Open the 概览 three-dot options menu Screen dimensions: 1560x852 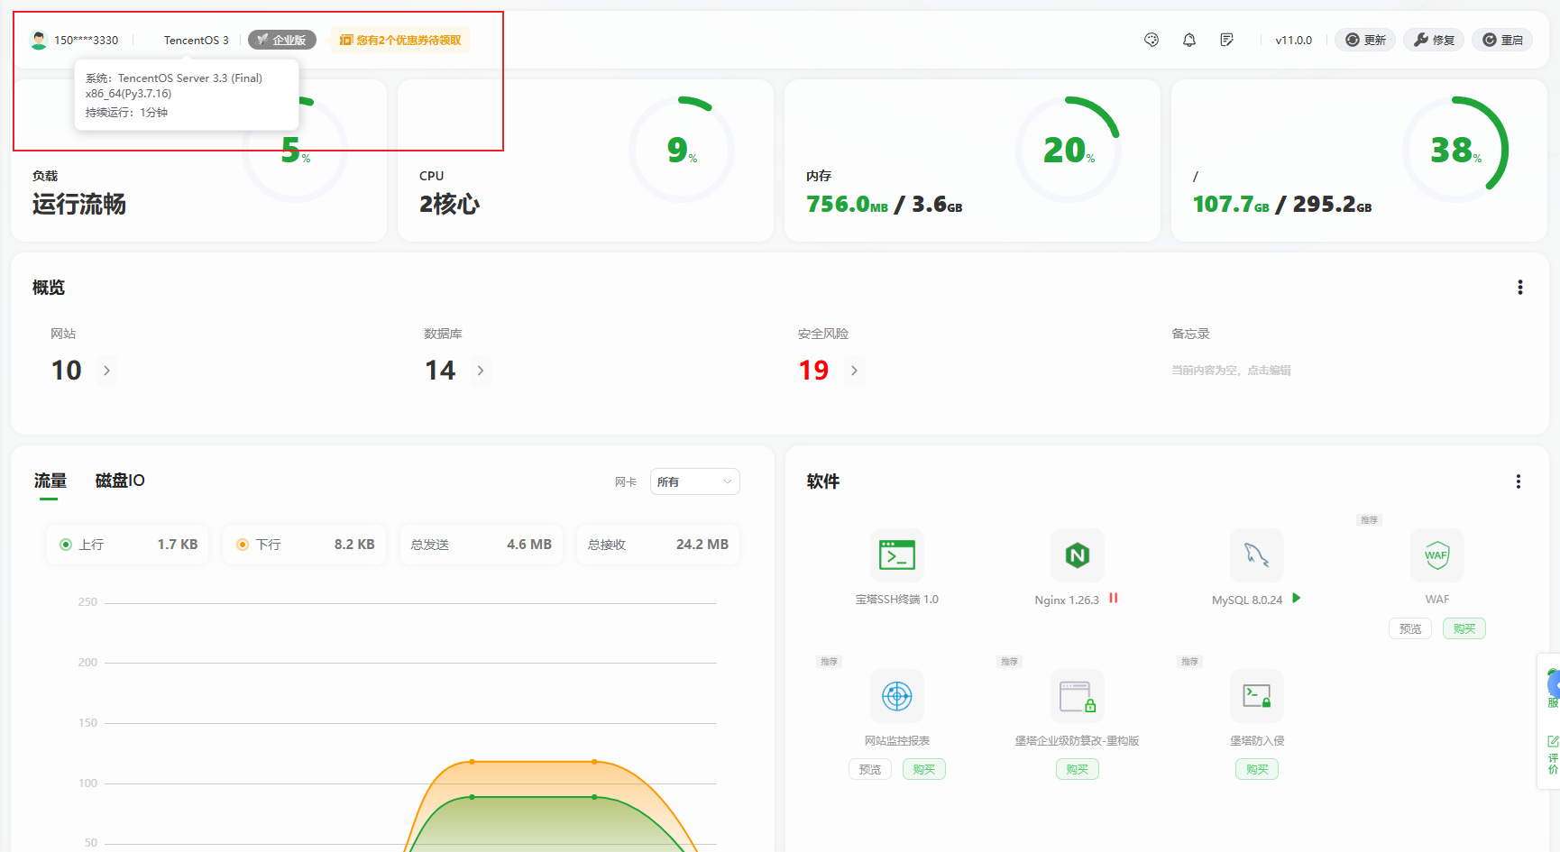click(1519, 288)
